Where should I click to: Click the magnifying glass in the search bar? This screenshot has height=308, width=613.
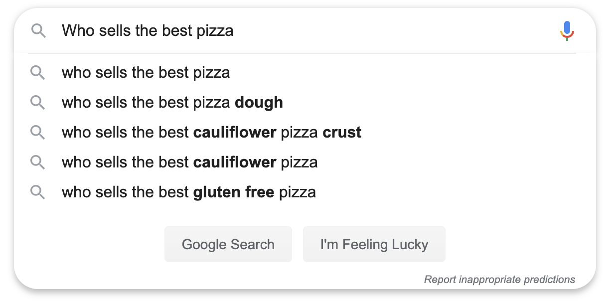(x=38, y=30)
